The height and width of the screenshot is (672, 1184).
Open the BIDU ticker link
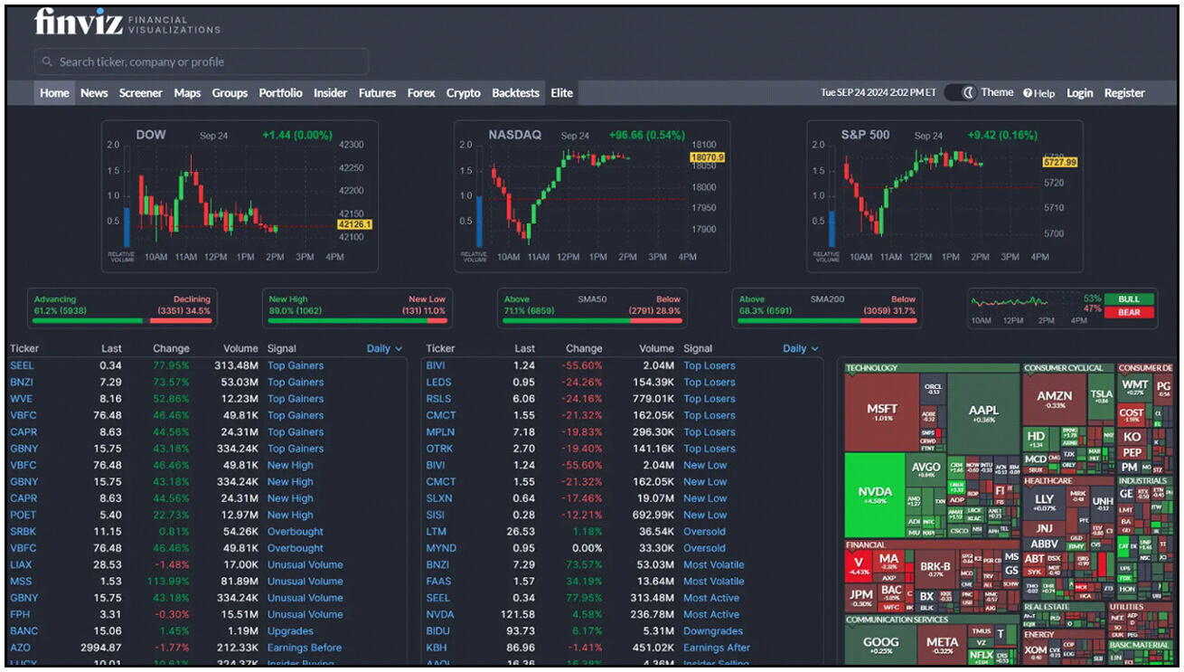point(438,631)
